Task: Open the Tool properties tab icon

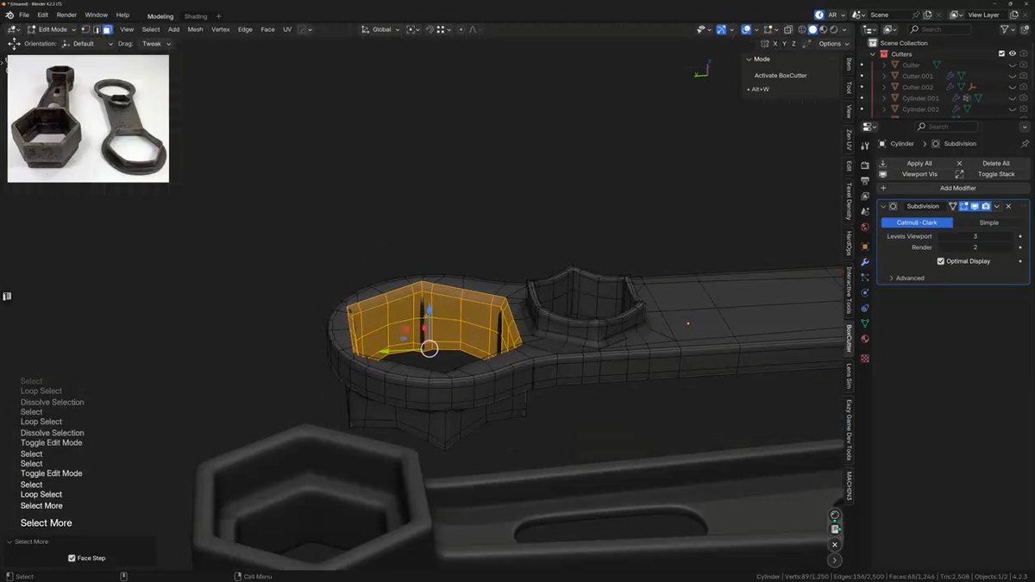Action: click(x=865, y=146)
